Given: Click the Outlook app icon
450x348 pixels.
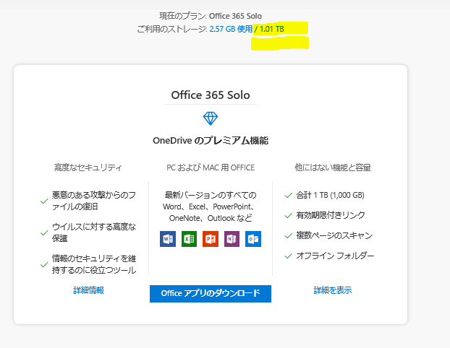Looking at the screenshot, I should pyautogui.click(x=253, y=239).
